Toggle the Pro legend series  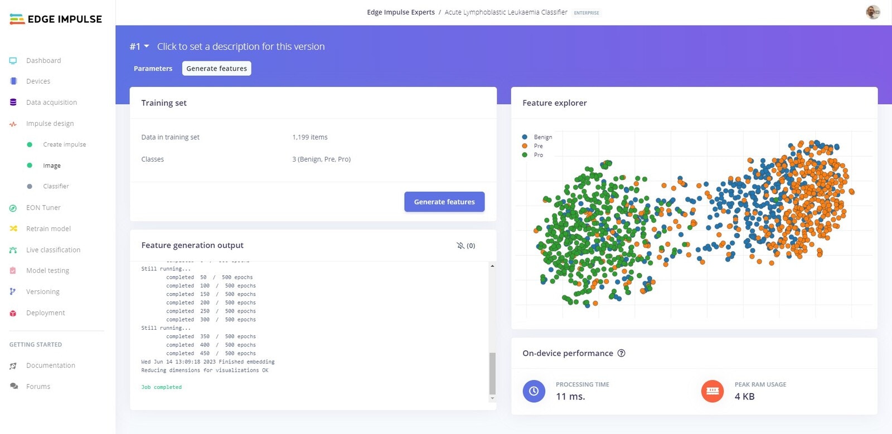pyautogui.click(x=533, y=155)
